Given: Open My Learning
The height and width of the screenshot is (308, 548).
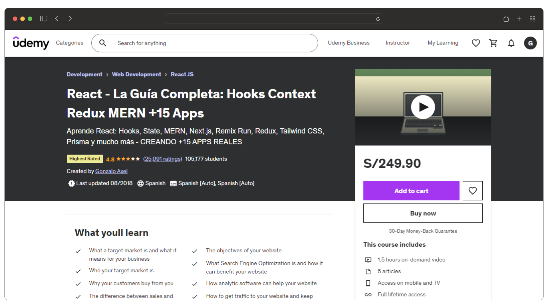Looking at the screenshot, I should (443, 43).
